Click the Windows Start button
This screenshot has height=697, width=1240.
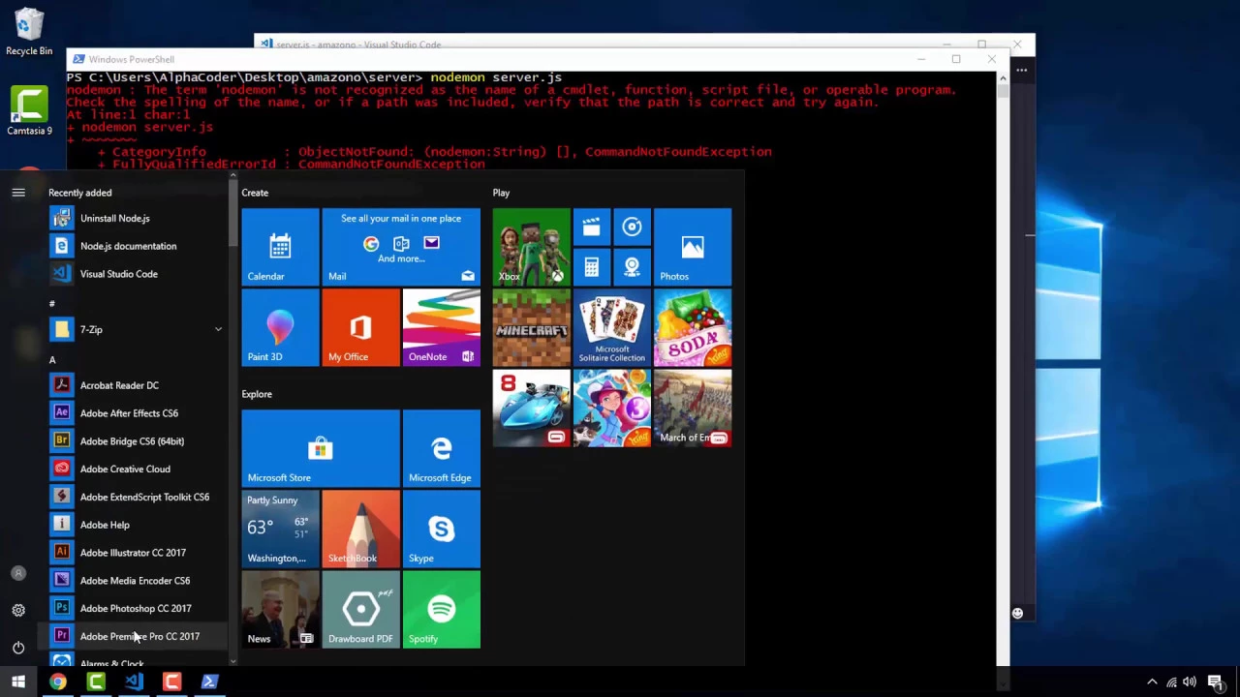coord(18,682)
